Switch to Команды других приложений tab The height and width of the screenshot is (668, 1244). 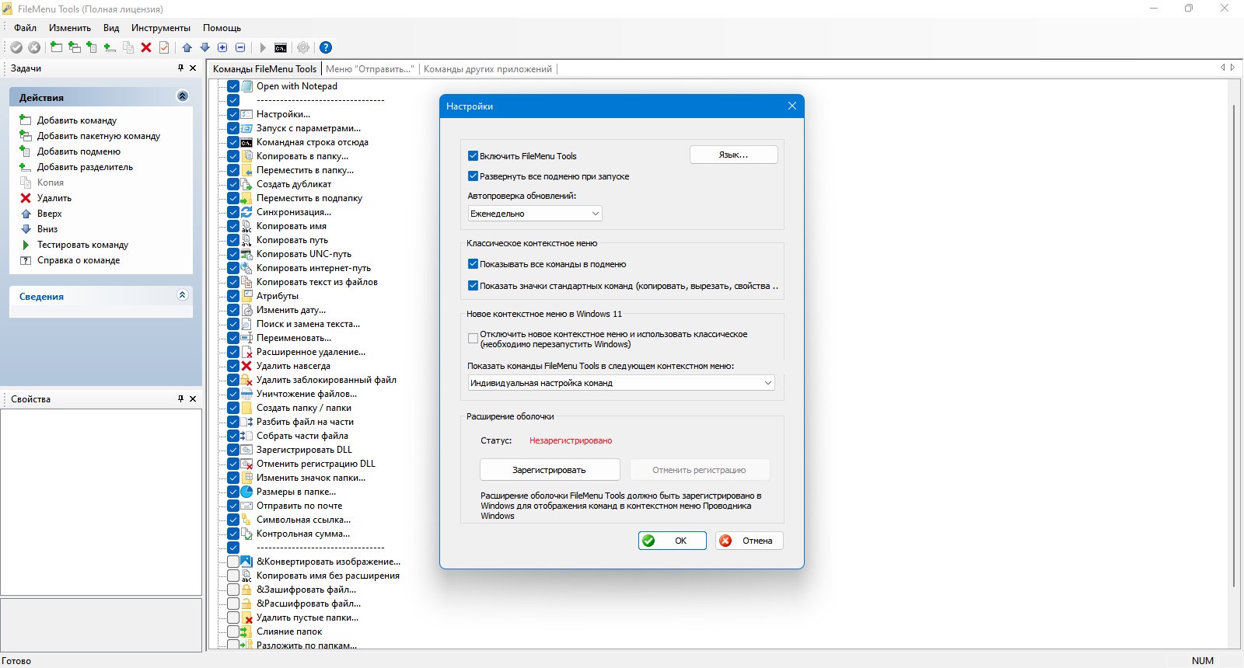tap(487, 69)
